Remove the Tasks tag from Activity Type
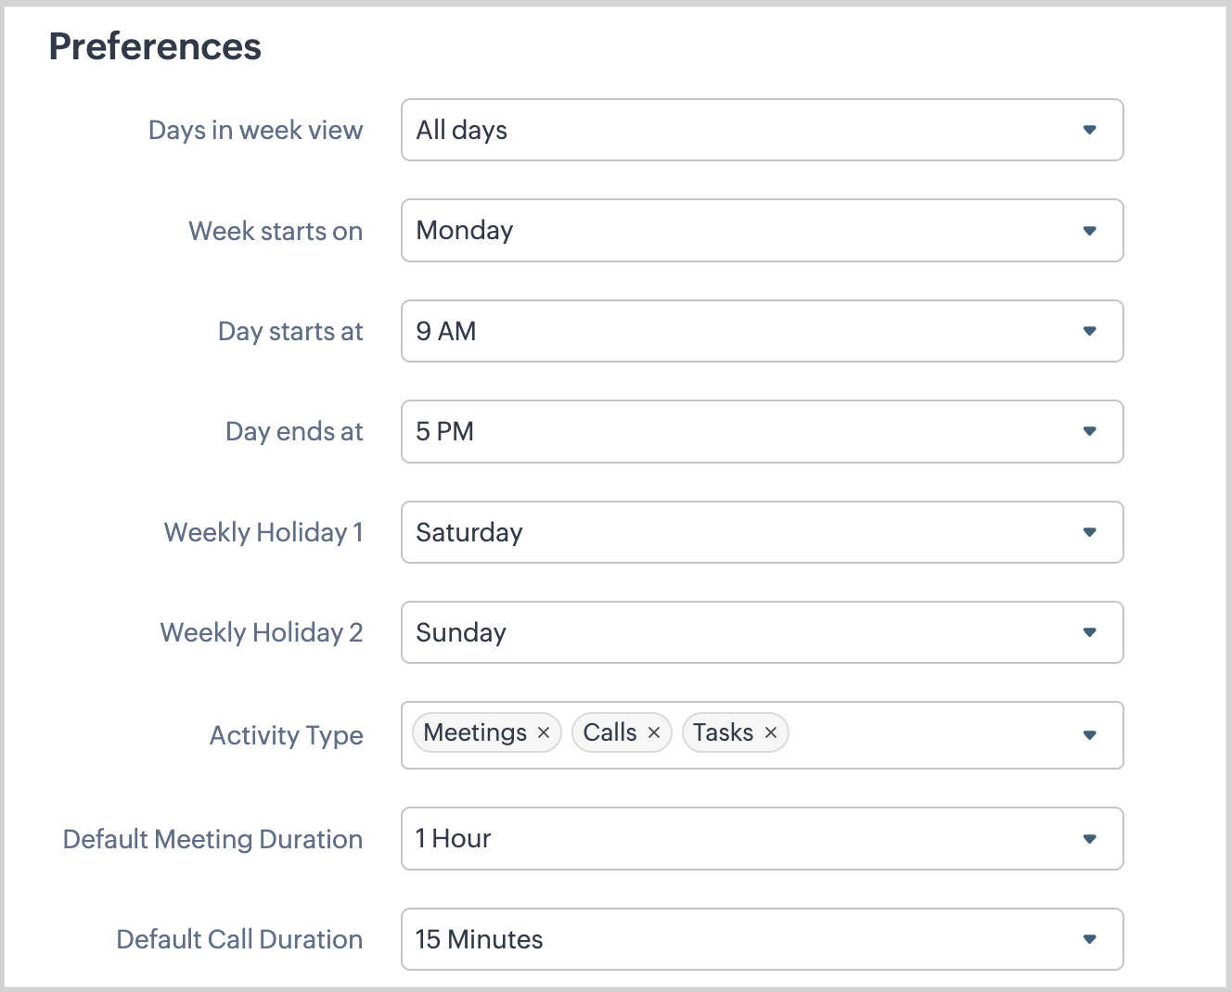 pos(771,733)
